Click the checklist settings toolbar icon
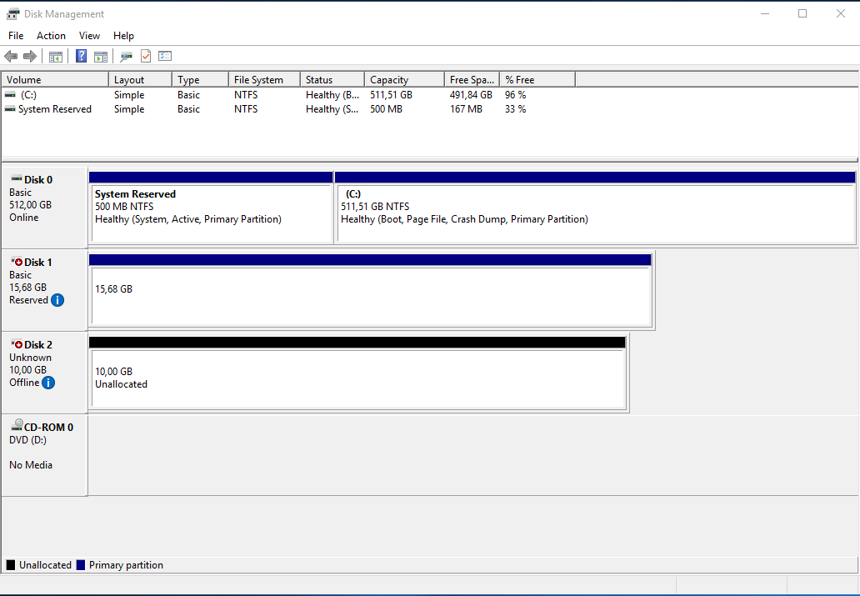Screen dimensions: 860x596 click(x=165, y=57)
